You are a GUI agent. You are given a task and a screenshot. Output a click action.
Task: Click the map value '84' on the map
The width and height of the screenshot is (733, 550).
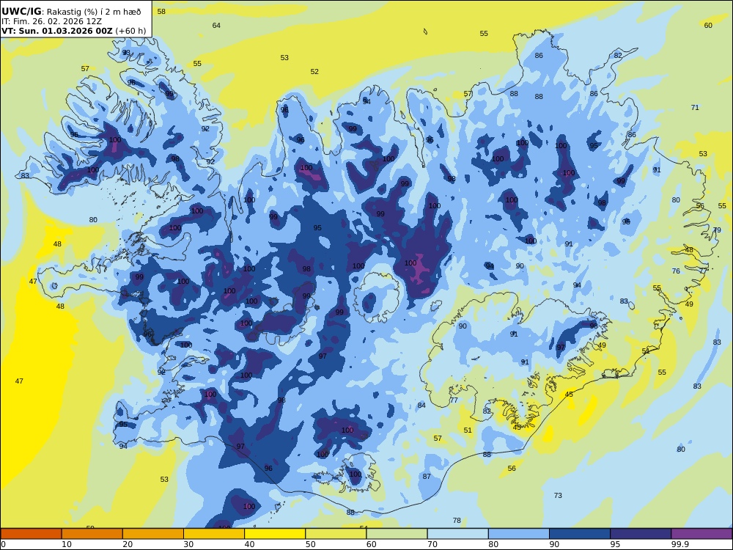pyautogui.click(x=421, y=405)
